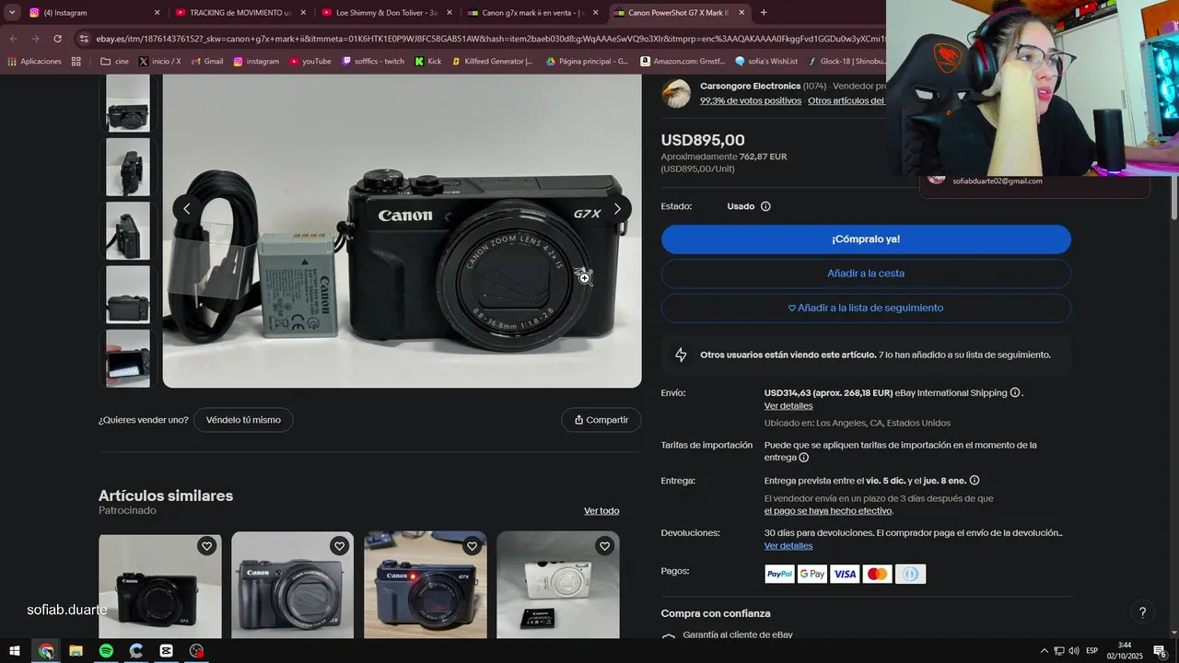This screenshot has height=663, width=1179.
Task: Open Windows Start menu
Action: click(15, 651)
